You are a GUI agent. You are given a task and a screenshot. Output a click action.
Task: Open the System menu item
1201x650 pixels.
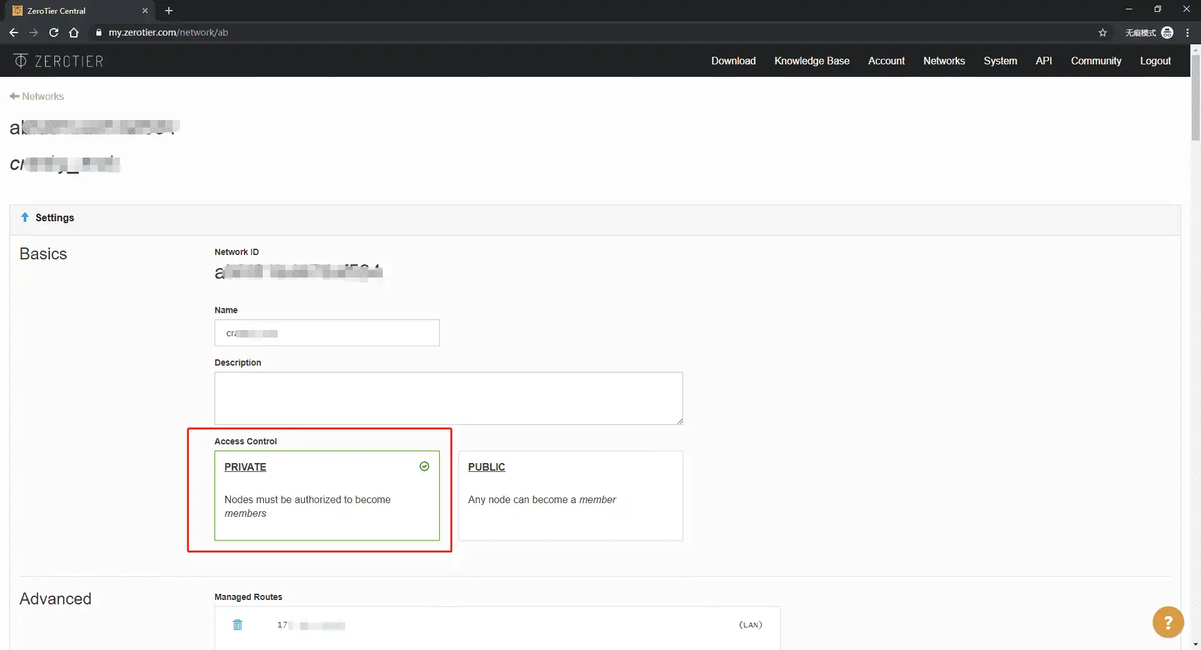(x=1000, y=61)
